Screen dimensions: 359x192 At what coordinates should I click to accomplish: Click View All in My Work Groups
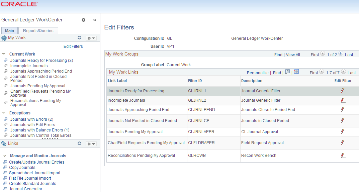[x=293, y=55]
